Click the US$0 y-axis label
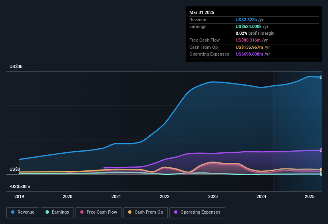Viewport: 328px width, 224px height. point(15,169)
